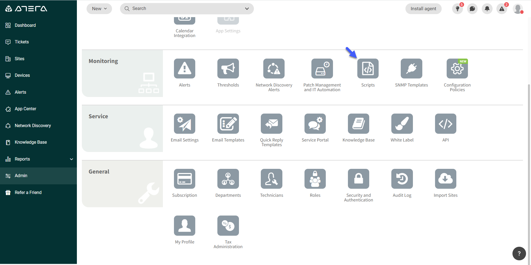
Task: Open Tax Administration icon
Action: click(228, 226)
